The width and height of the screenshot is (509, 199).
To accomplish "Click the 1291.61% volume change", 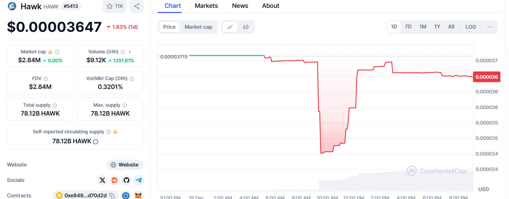I will (121, 61).
